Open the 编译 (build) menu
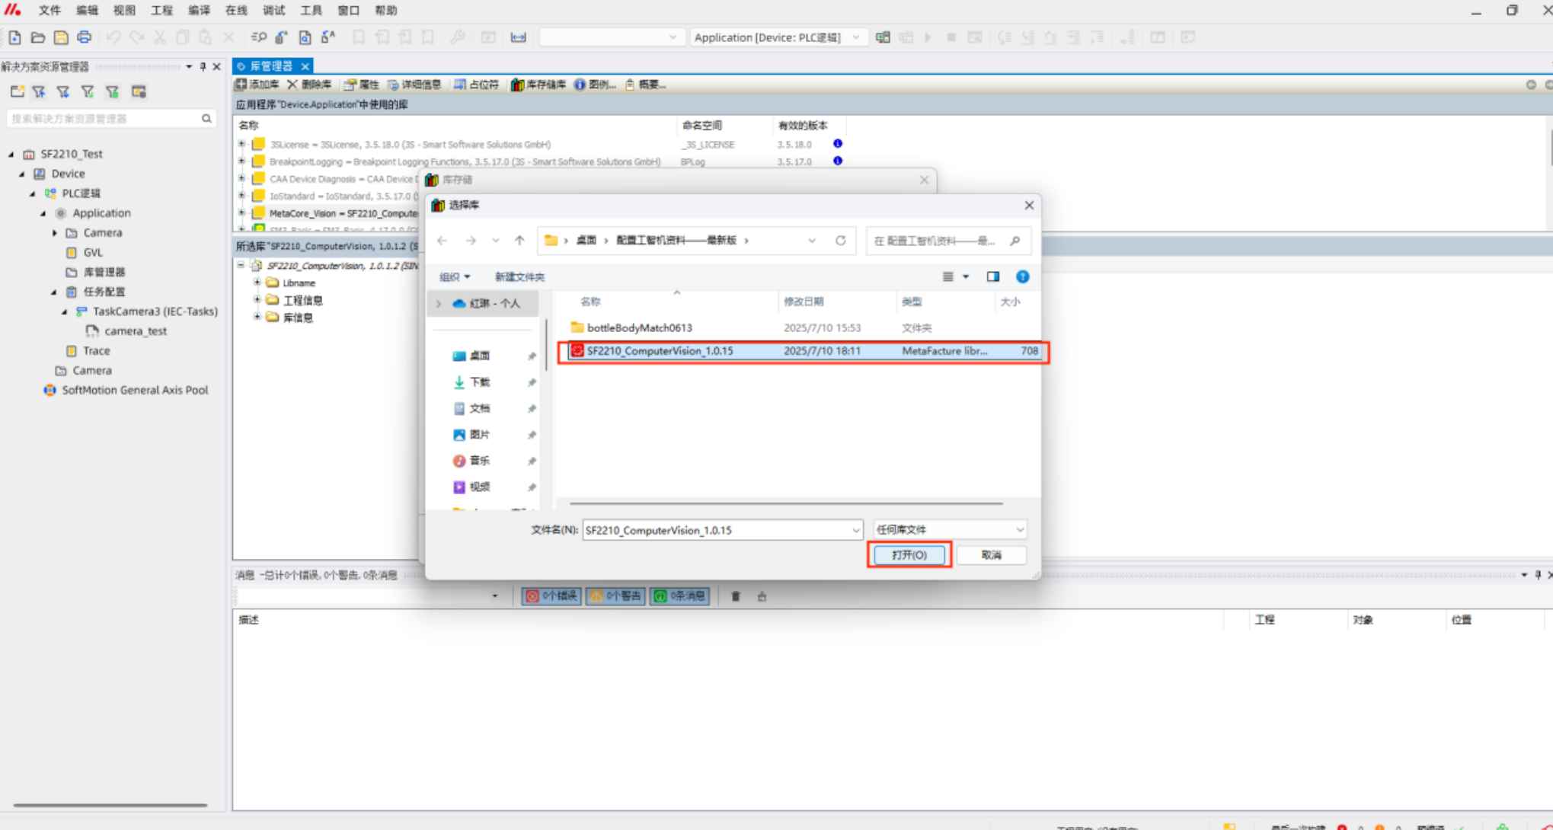This screenshot has height=830, width=1553. click(x=199, y=11)
